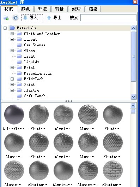Select the Liquids folder icon
The width and height of the screenshot is (140, 187).
19,62
